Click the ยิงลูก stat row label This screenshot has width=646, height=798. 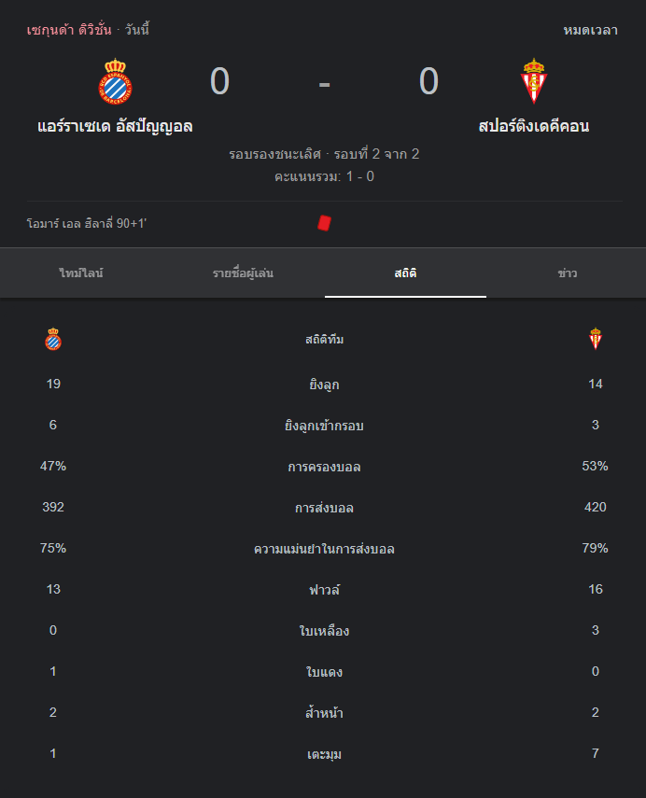(324, 385)
